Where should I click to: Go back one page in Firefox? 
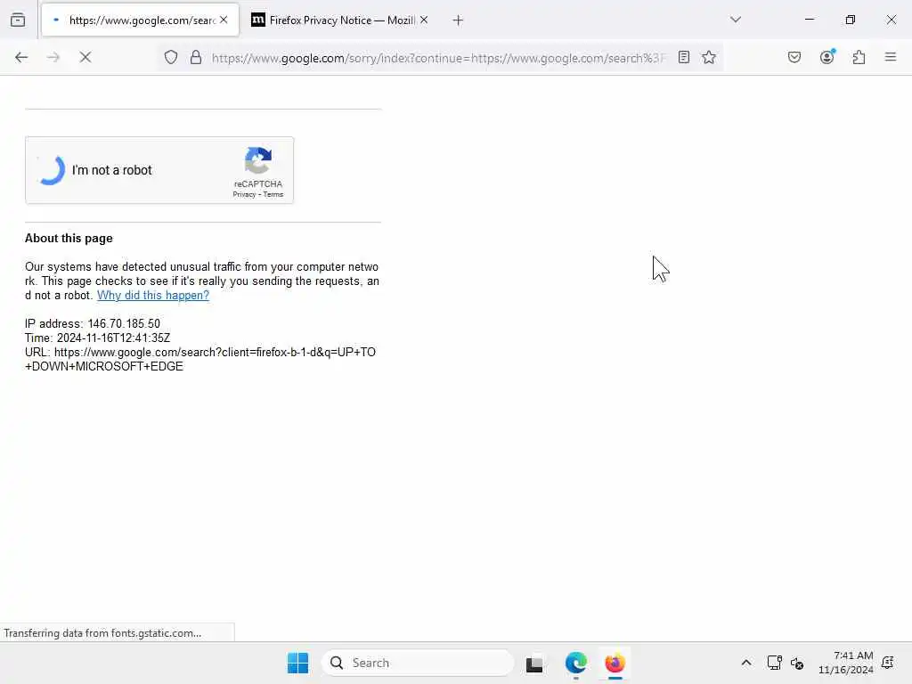[x=21, y=57]
